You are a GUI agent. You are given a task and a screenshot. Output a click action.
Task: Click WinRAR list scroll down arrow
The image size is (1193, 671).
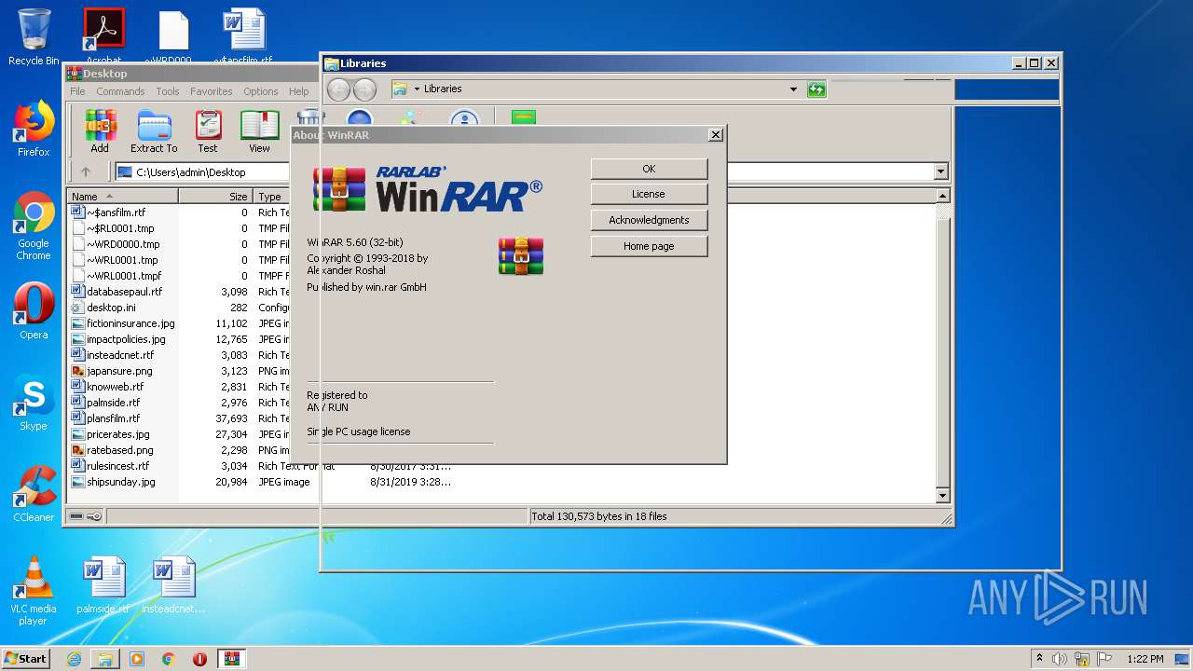click(x=942, y=496)
